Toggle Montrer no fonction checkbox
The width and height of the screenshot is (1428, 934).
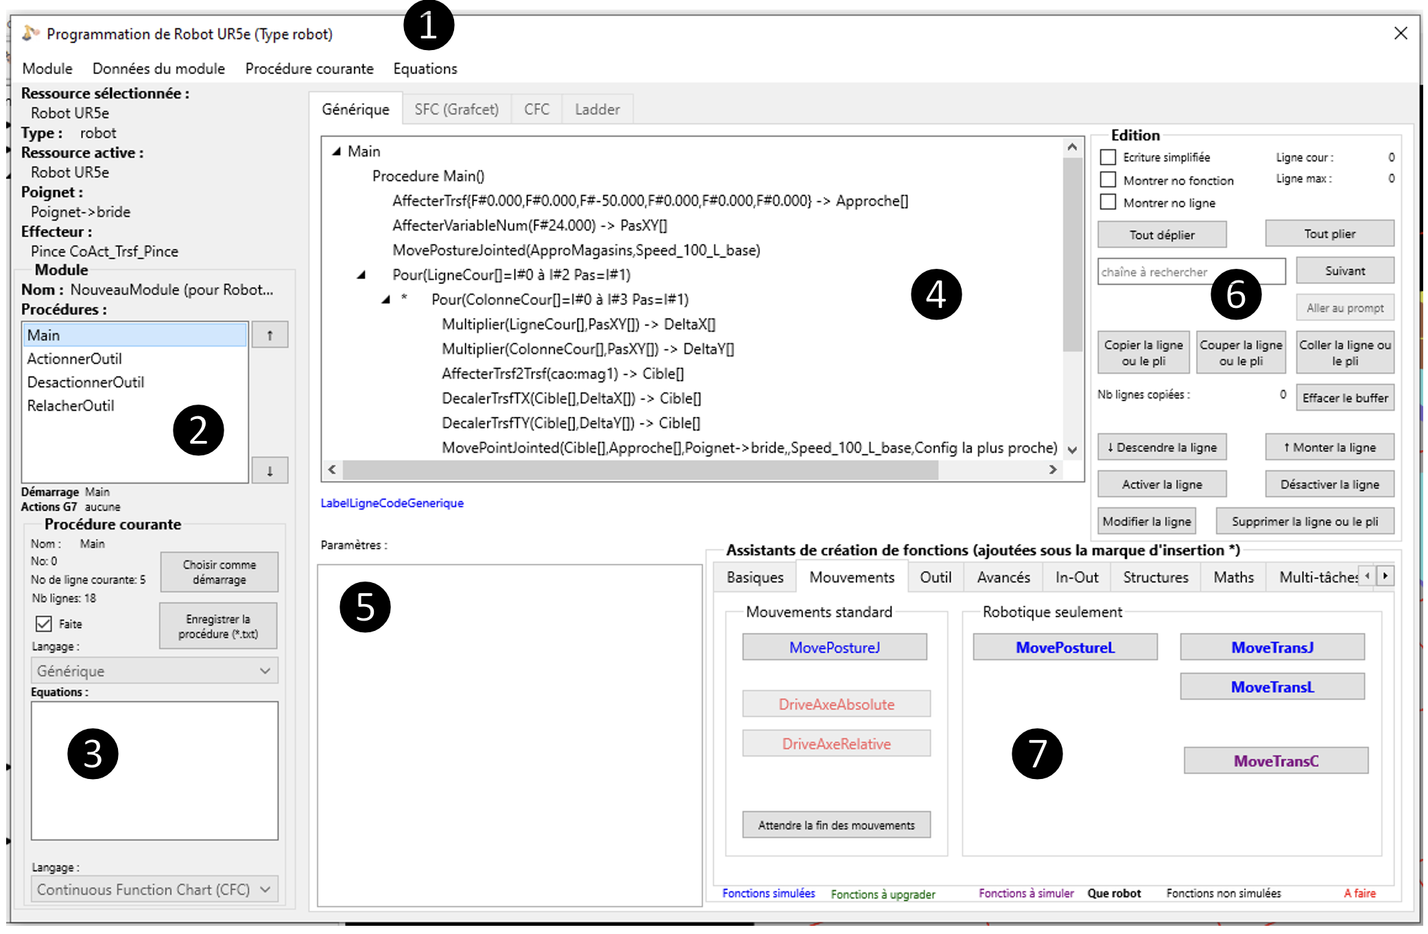pyautogui.click(x=1108, y=180)
